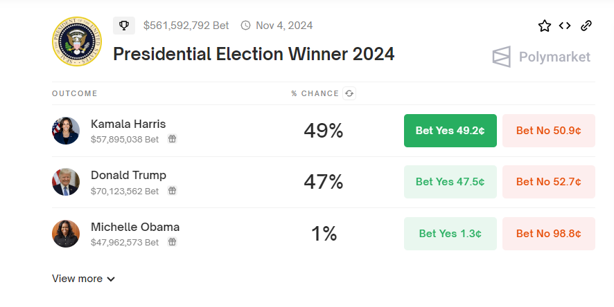This screenshot has height=307, width=614.
Task: Open Kamala Harris outcome name
Action: [128, 124]
